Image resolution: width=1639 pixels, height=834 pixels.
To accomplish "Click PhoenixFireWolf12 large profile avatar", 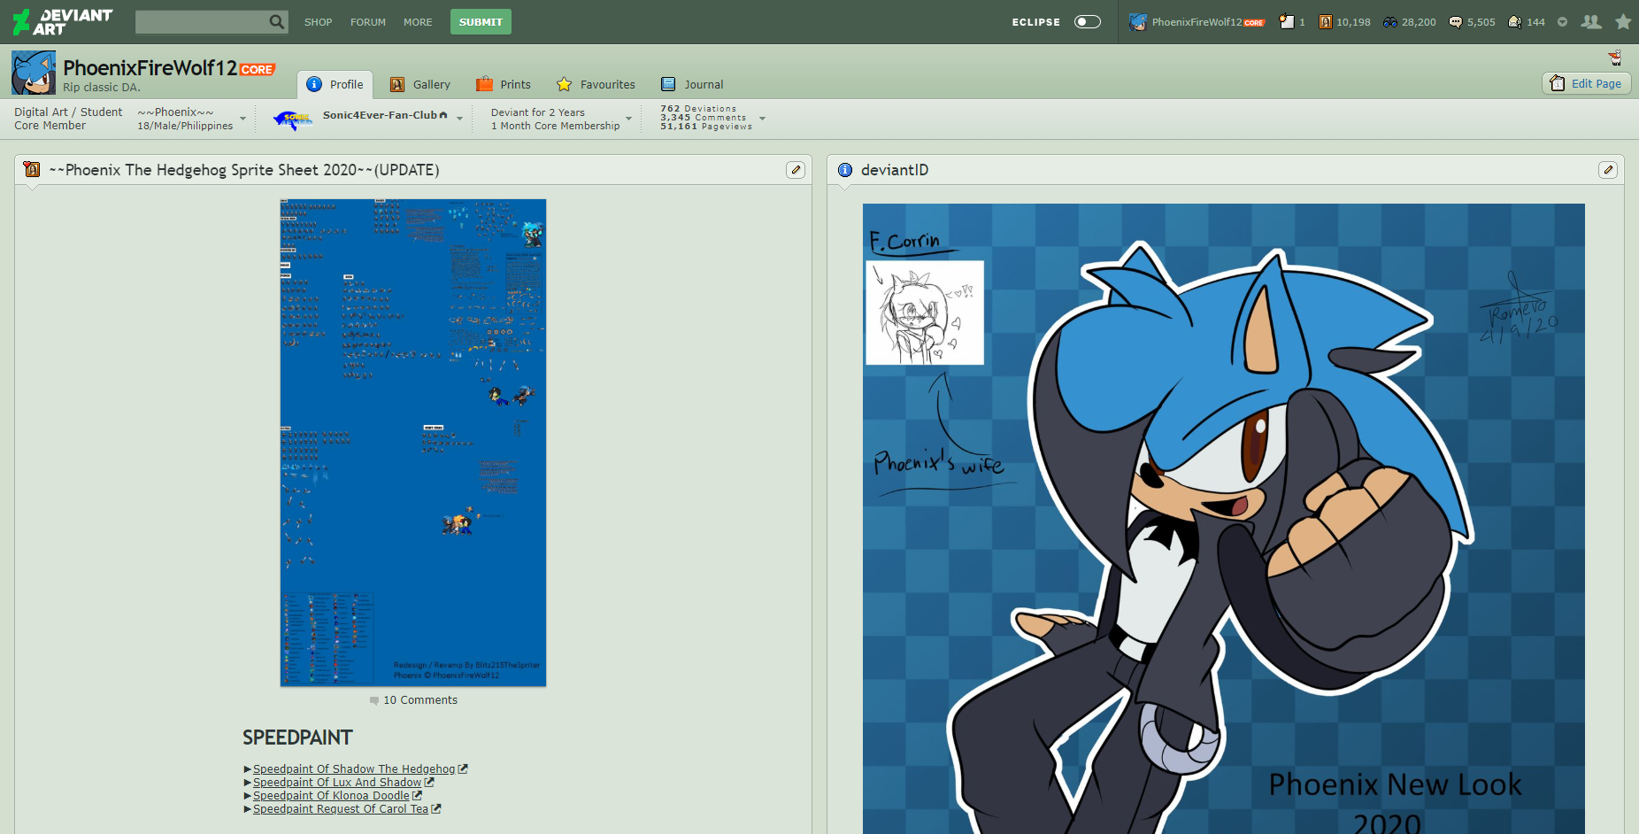I will (x=34, y=73).
